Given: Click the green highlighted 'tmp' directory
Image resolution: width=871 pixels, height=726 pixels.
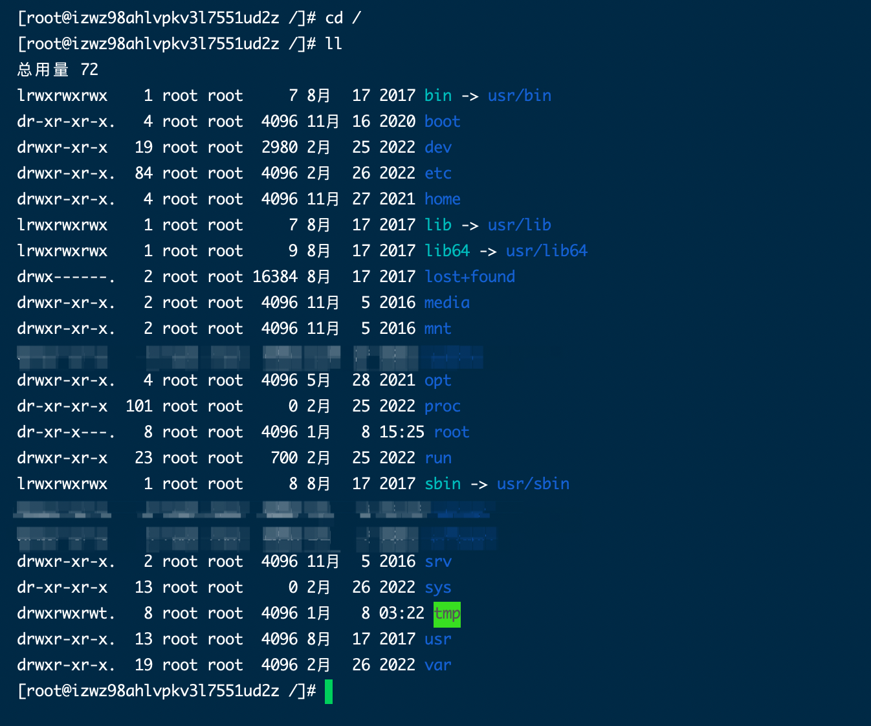Looking at the screenshot, I should pyautogui.click(x=447, y=613).
